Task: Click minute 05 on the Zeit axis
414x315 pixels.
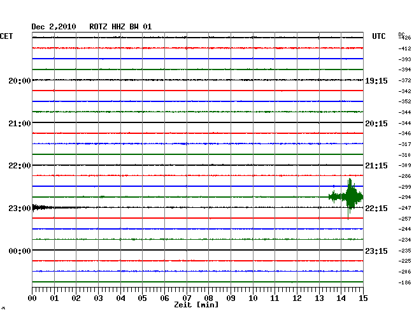Action: click(142, 298)
